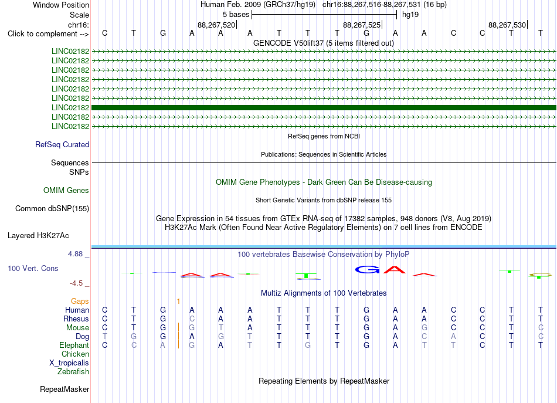Click the SNPs label
This screenshot has height=403, width=557.
(x=79, y=172)
